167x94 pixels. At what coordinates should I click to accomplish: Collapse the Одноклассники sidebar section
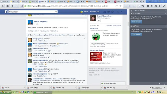click(165, 11)
